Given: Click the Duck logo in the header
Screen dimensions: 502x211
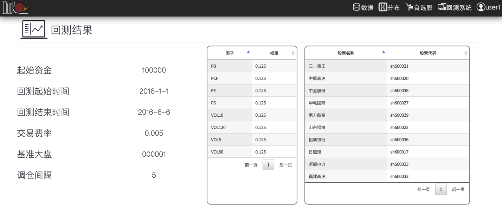Looking at the screenshot, I should (15, 7).
